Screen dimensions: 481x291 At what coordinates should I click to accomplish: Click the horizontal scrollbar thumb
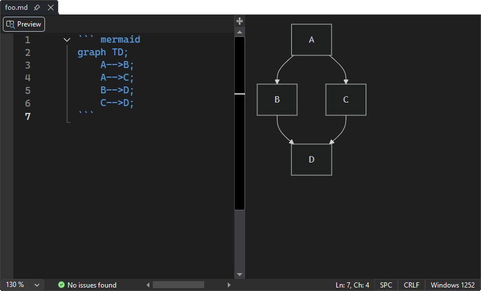(178, 285)
